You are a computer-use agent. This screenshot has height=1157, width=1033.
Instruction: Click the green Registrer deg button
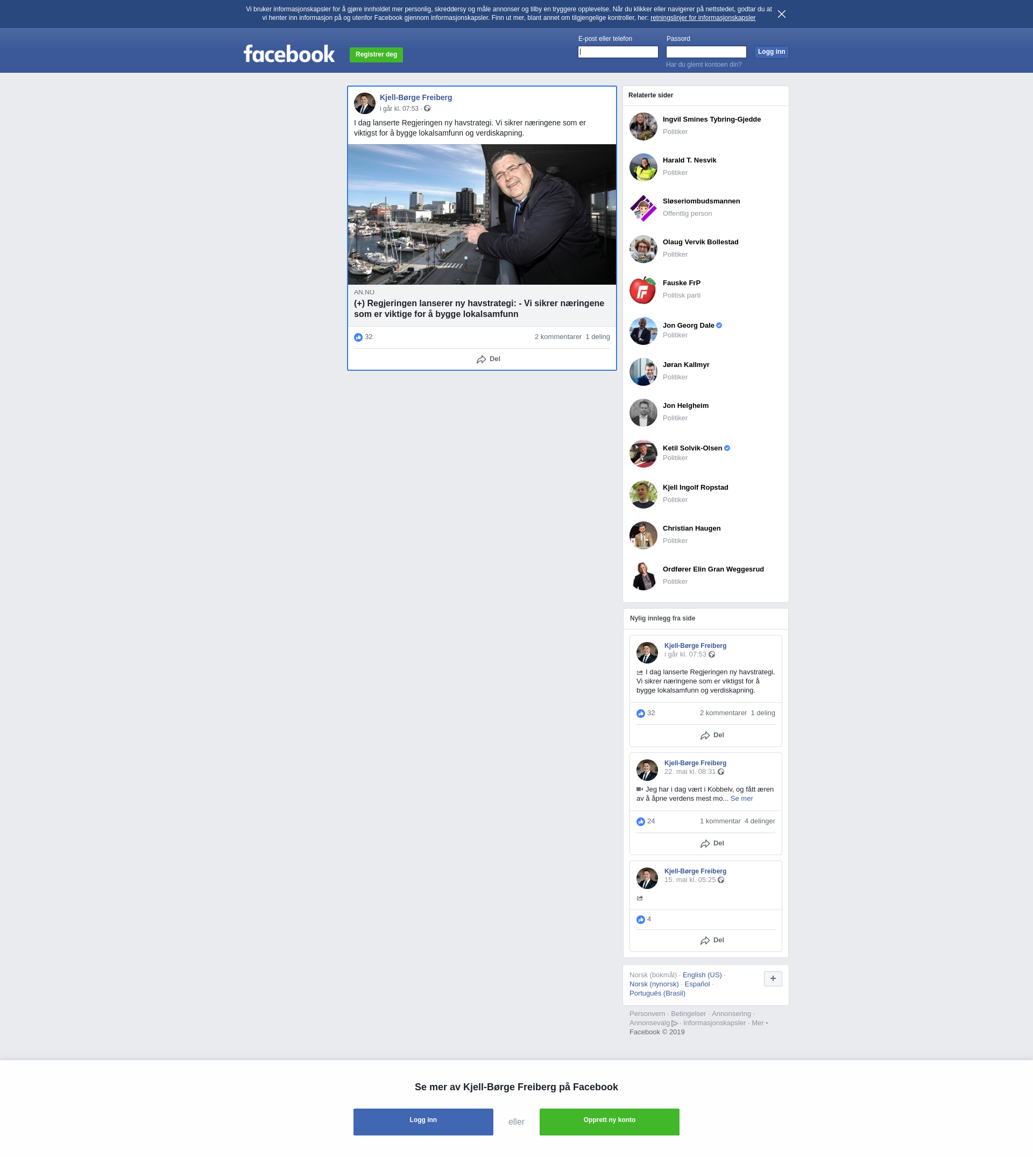(376, 54)
